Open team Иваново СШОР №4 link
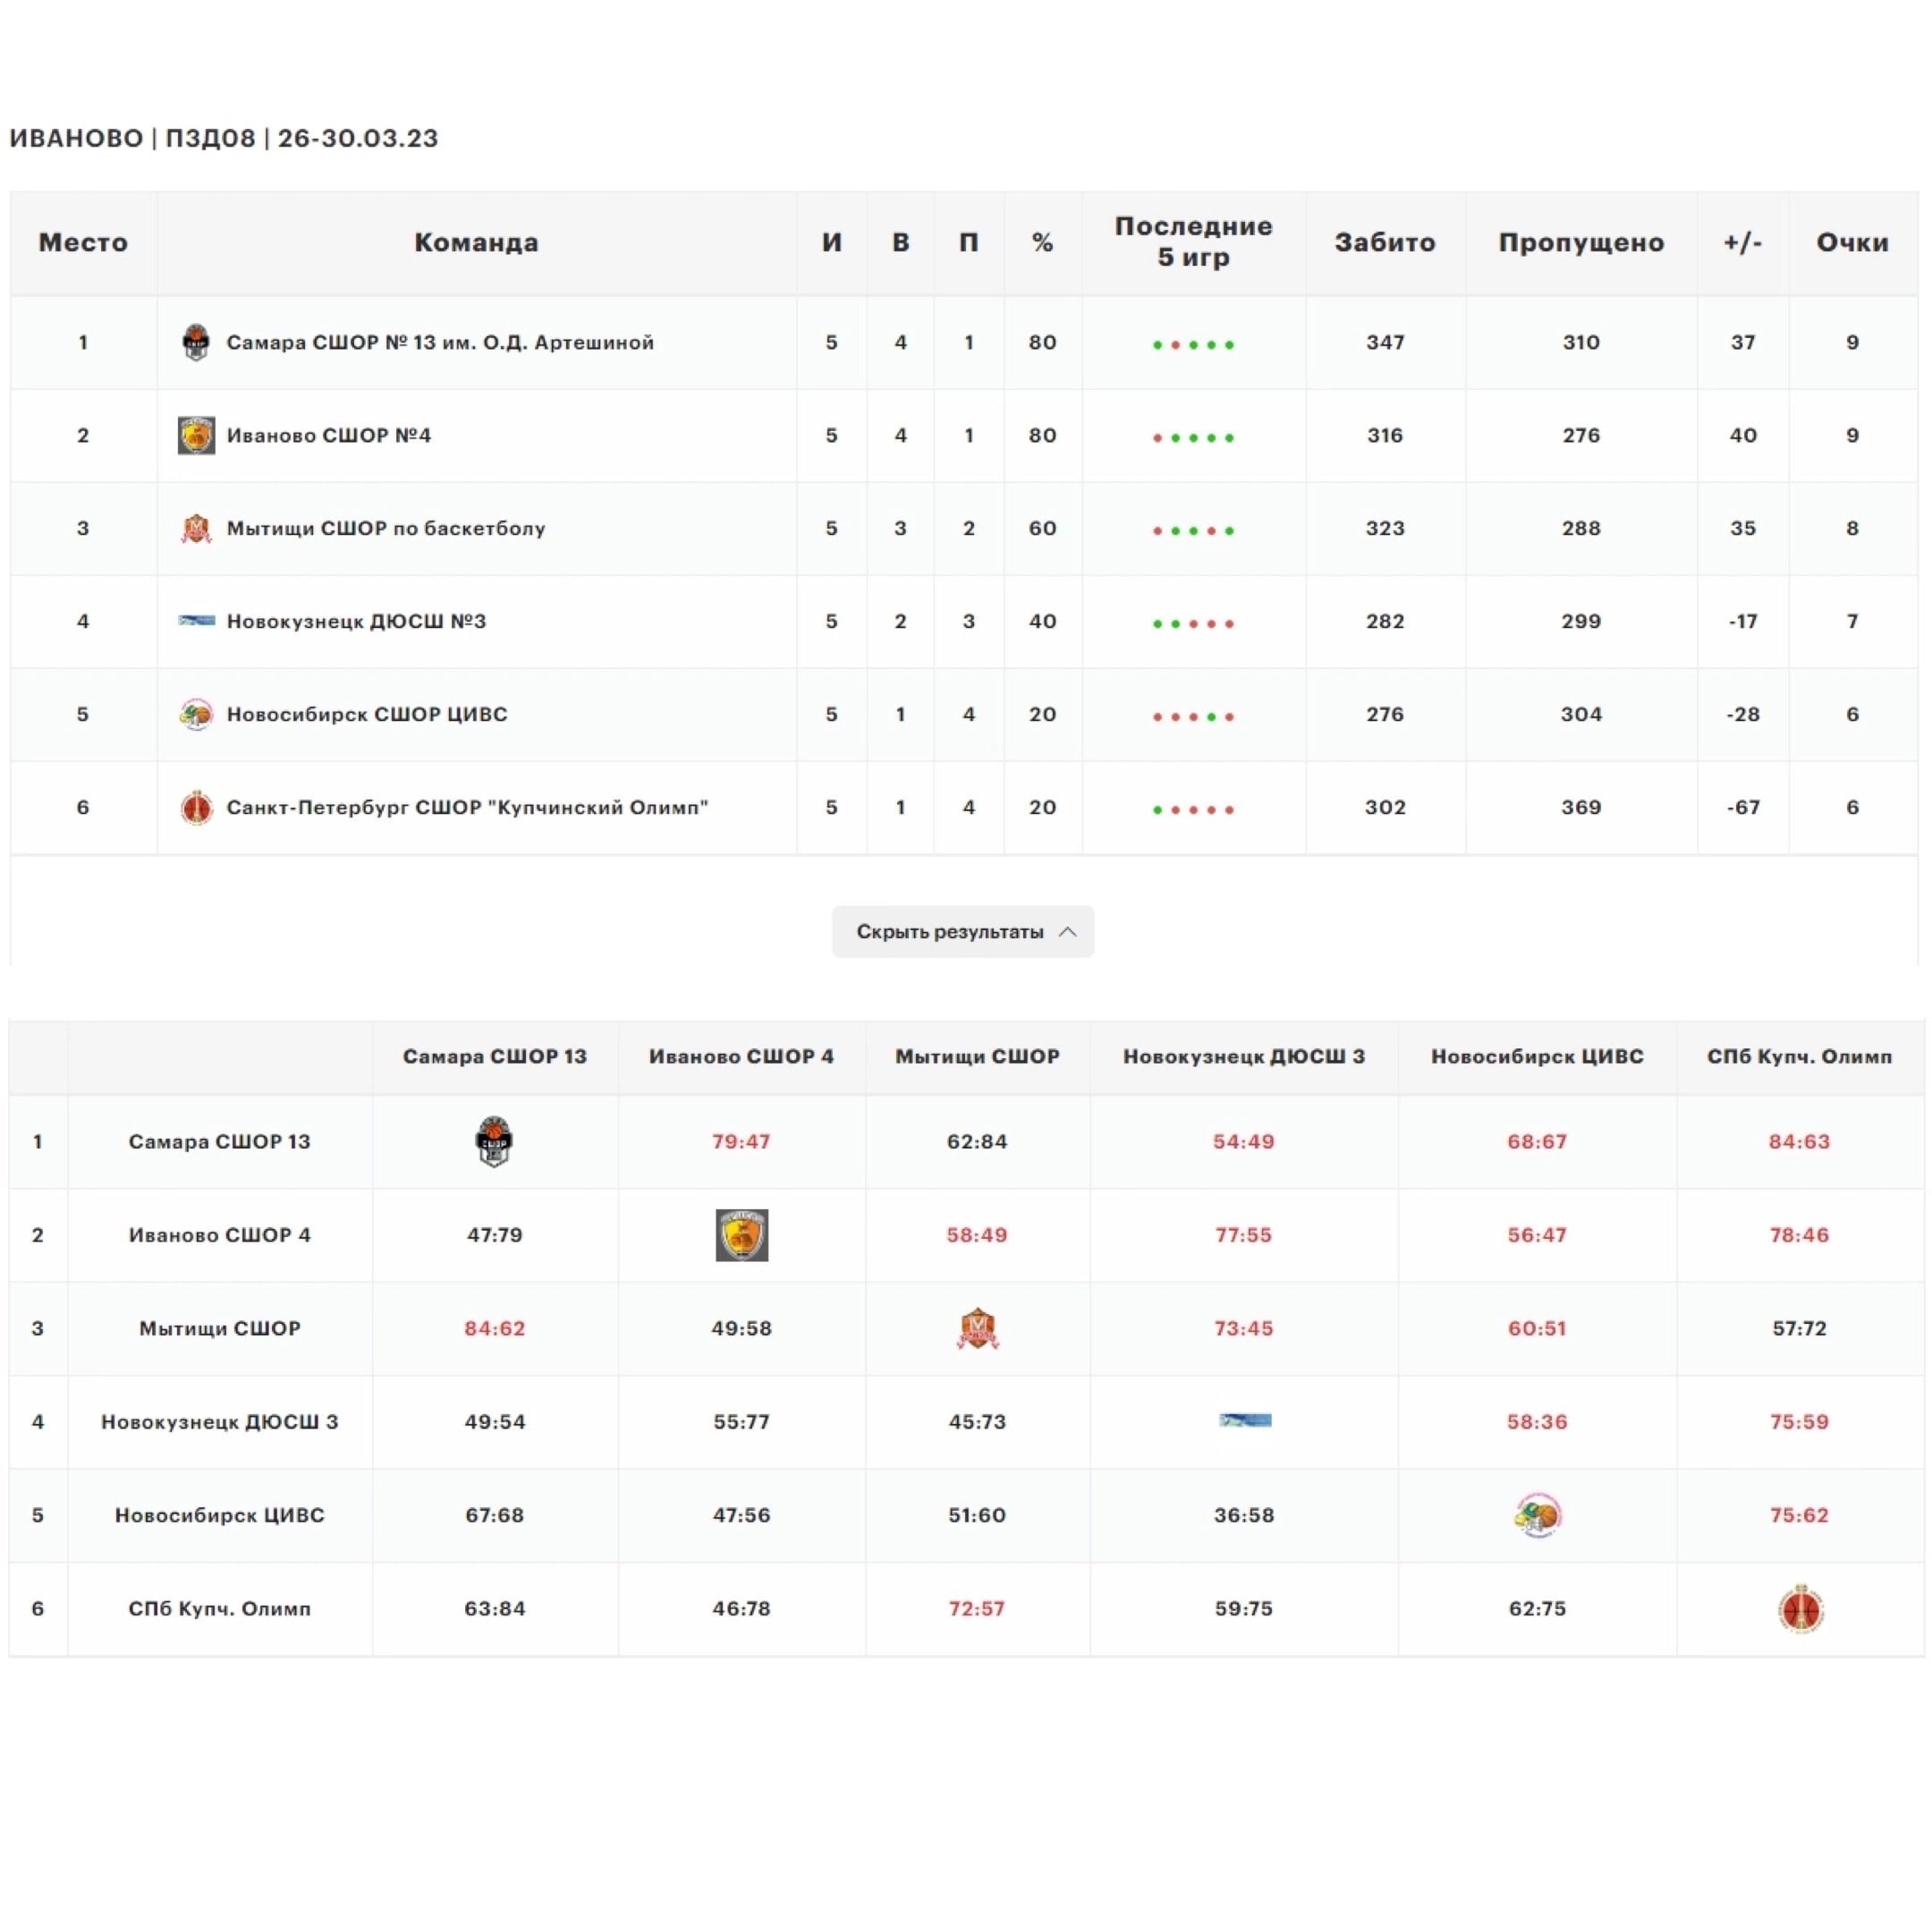This screenshot has height=1932, width=1932. point(329,435)
